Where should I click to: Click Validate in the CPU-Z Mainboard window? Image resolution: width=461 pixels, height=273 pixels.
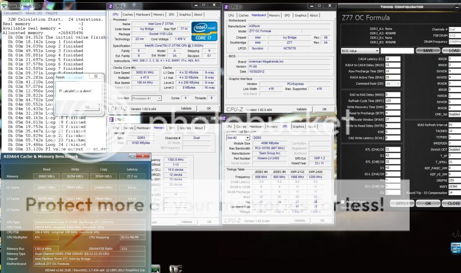(x=299, y=109)
